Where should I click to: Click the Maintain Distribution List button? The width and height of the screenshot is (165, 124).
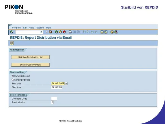tap(30, 57)
